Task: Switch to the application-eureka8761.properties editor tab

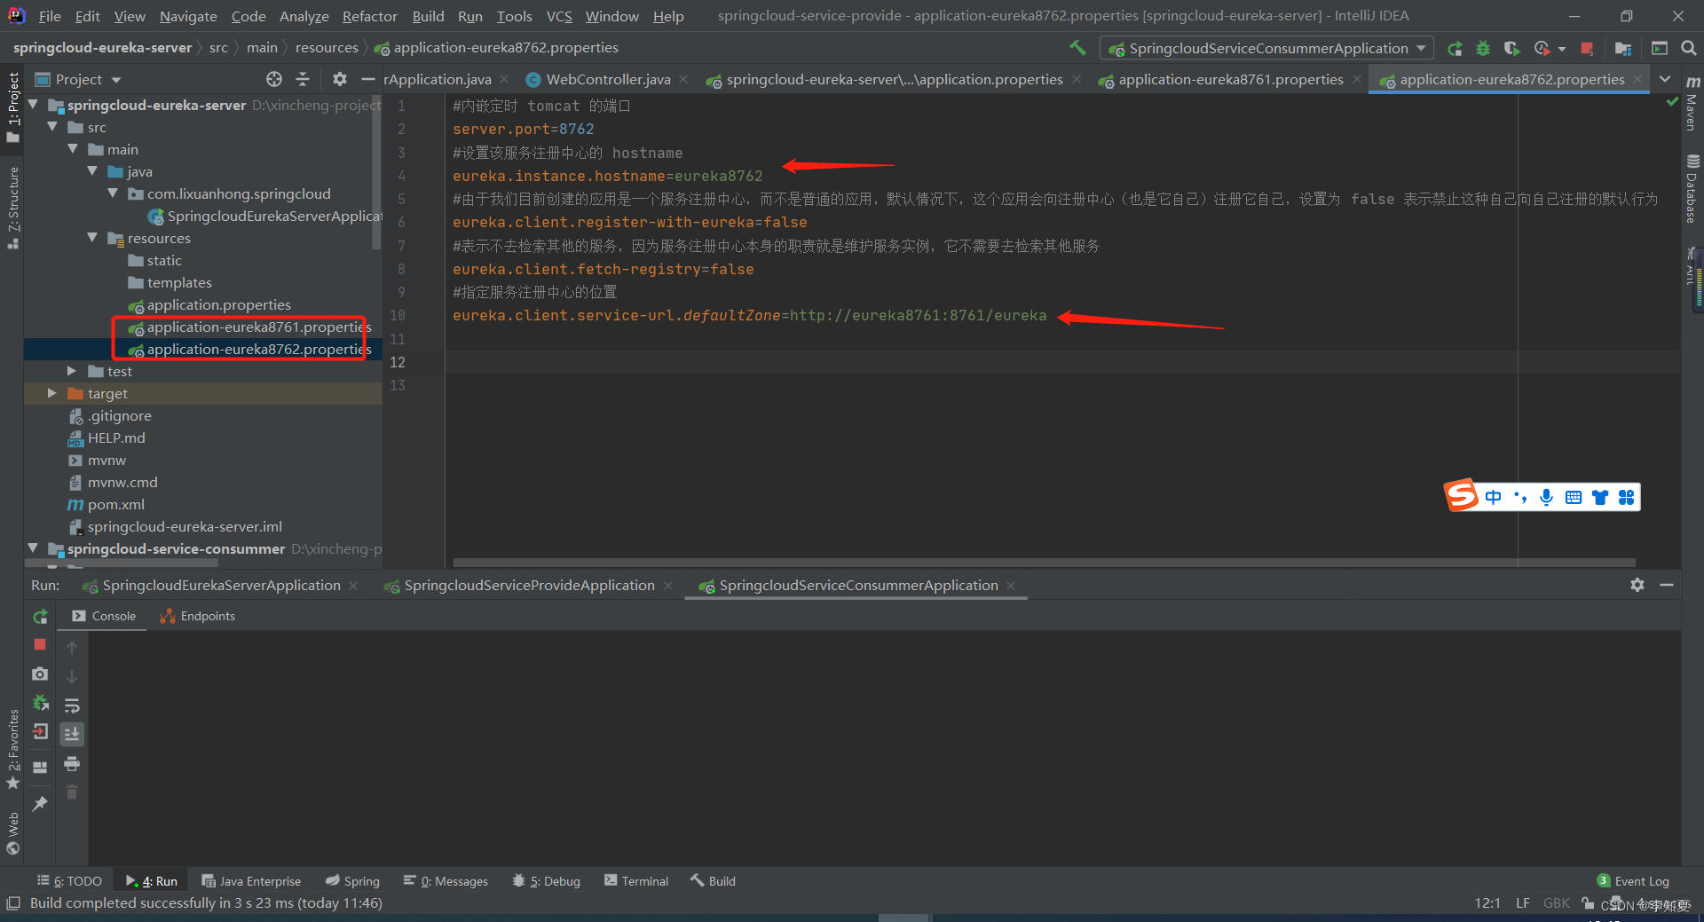Action: 1230,80
